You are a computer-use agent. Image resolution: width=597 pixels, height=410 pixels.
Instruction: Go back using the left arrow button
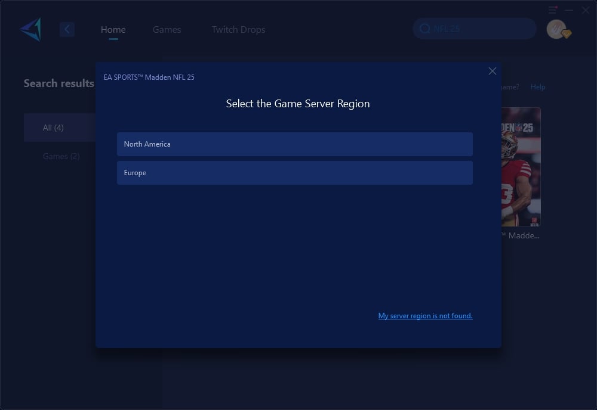67,29
